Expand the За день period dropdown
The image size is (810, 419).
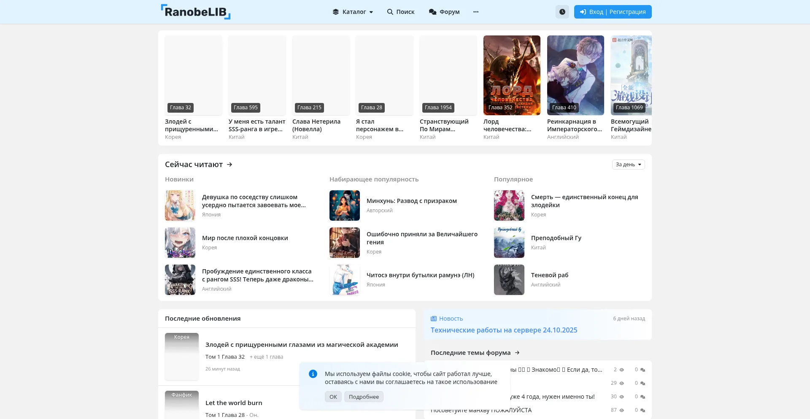coord(628,165)
